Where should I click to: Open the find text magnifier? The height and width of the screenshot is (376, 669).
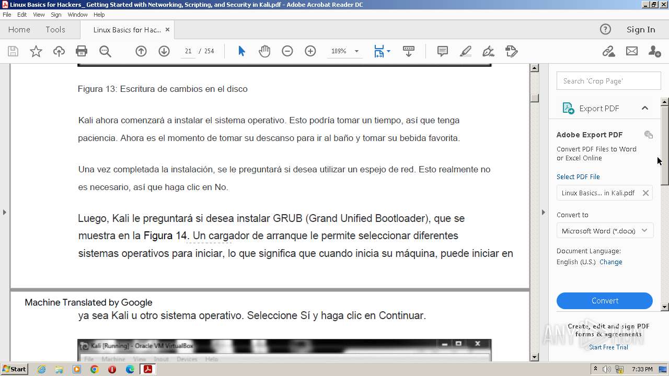point(105,51)
